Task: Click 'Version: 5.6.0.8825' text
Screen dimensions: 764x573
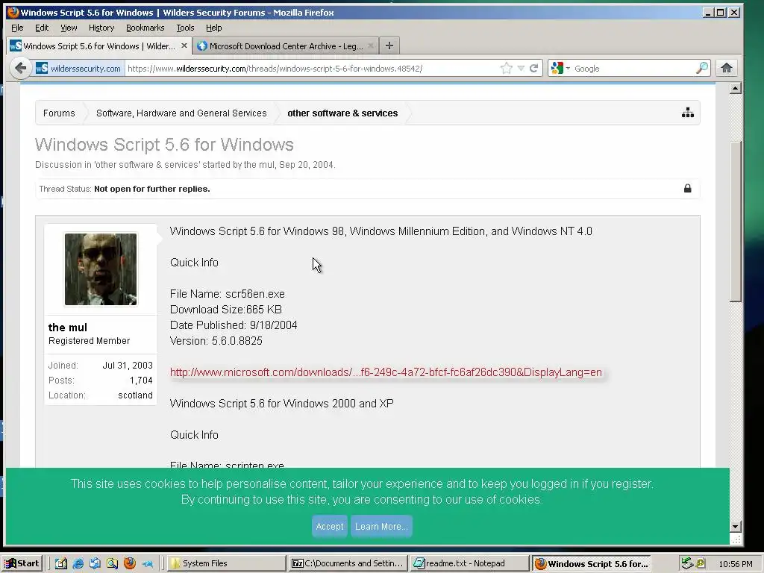Action: click(216, 340)
